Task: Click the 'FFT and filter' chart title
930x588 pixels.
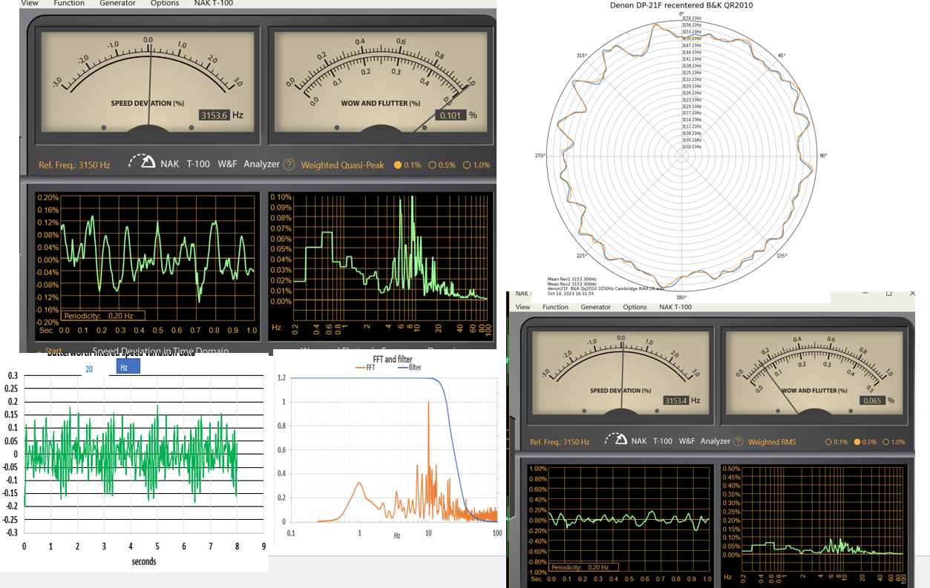Action: 391,359
